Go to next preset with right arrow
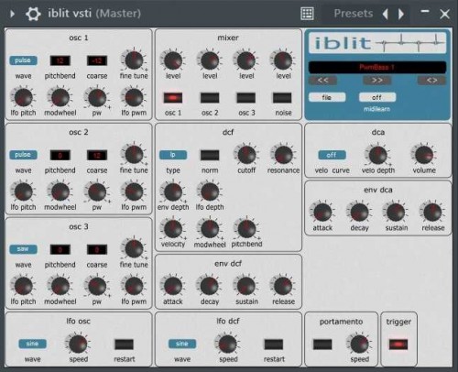Viewport: 458px width, 372px height. [401, 14]
